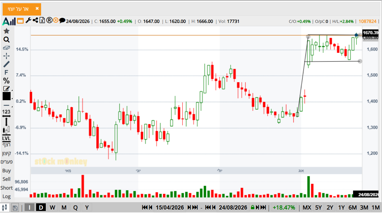Screen dimensions: 382x213
Task: Open the speech bubble comments icon
Action: (x=62, y=21)
